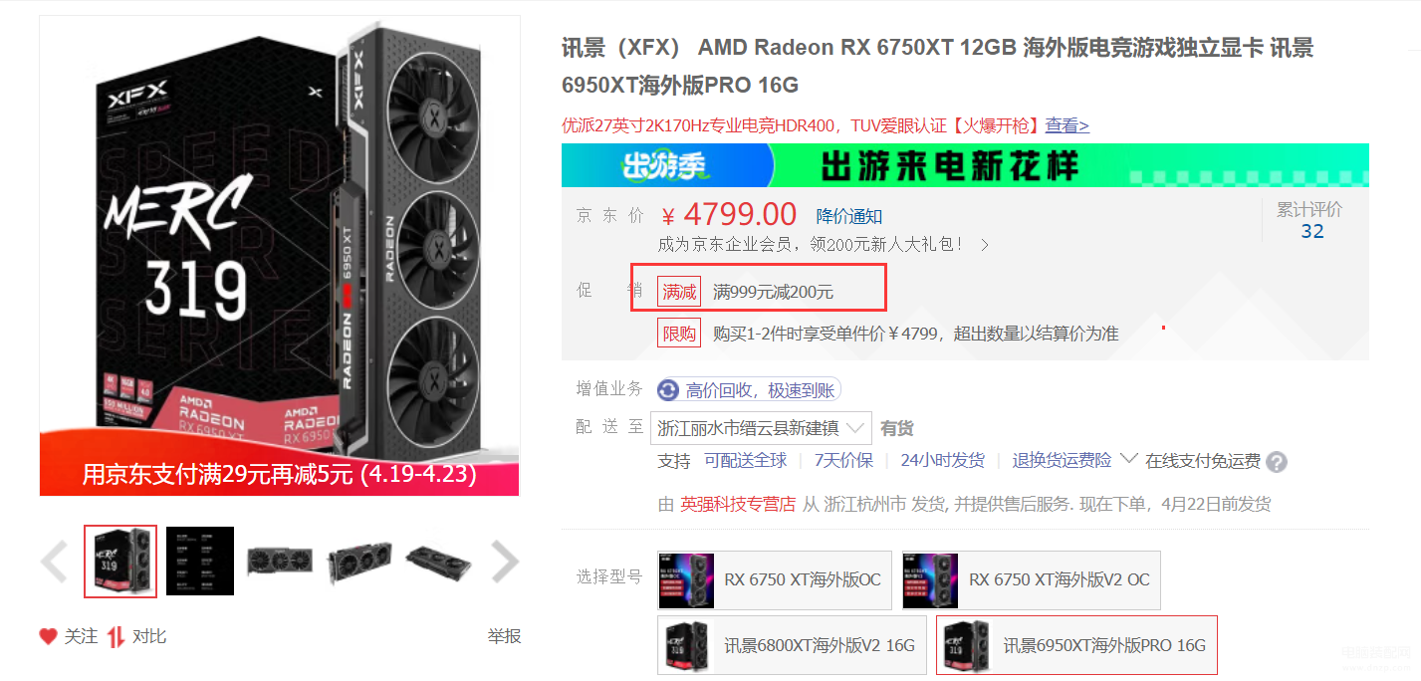
Task: Show next thumbnails with right arrow
Action: 505,562
